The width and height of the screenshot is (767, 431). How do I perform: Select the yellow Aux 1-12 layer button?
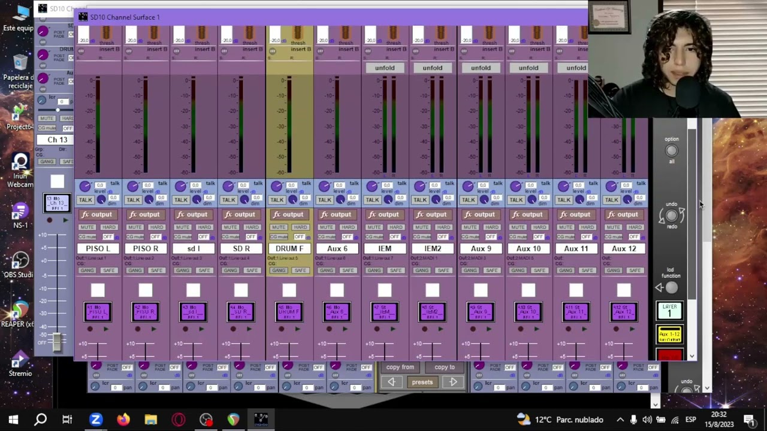pos(669,335)
